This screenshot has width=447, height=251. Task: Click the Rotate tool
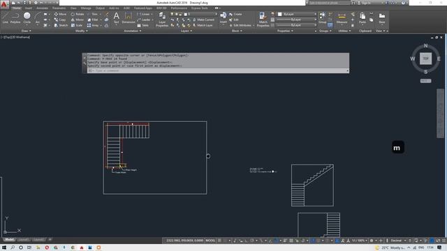pyautogui.click(x=78, y=14)
